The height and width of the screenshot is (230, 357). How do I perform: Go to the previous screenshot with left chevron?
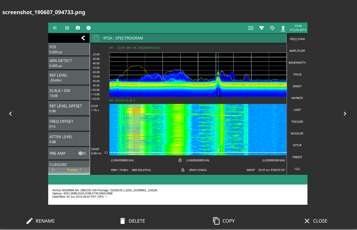click(x=10, y=114)
